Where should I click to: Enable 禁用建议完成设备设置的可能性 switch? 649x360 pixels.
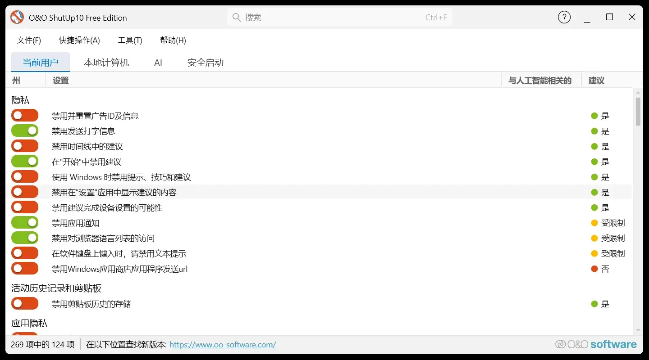coord(25,207)
